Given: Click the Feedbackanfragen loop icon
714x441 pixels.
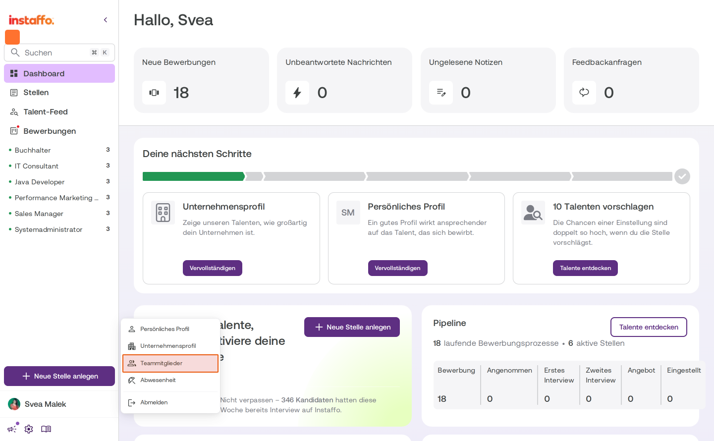Looking at the screenshot, I should point(584,93).
